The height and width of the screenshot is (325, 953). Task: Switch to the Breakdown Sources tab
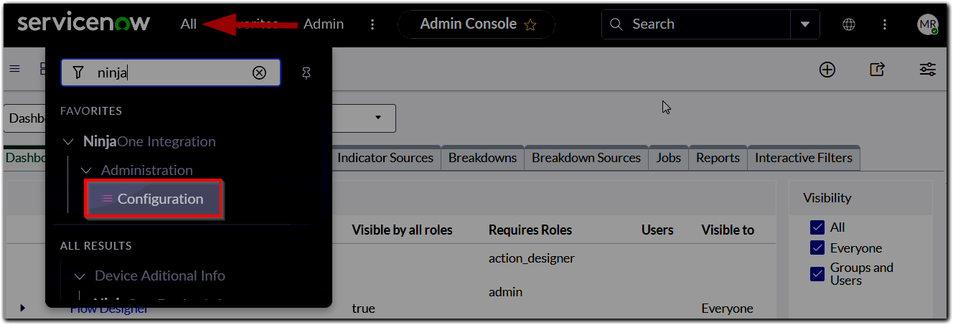point(586,158)
